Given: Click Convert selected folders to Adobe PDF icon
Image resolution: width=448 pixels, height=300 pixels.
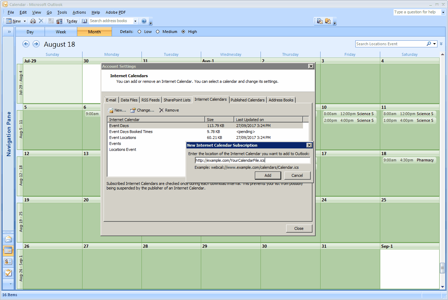Looking at the screenshot, I should tap(328, 21).
